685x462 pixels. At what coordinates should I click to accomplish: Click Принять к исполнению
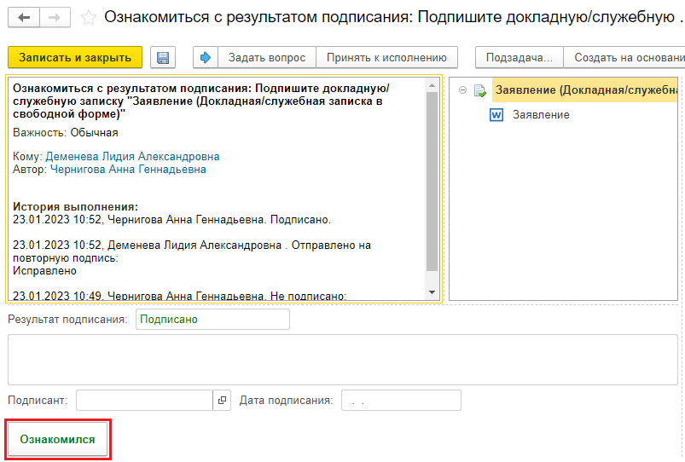point(386,58)
